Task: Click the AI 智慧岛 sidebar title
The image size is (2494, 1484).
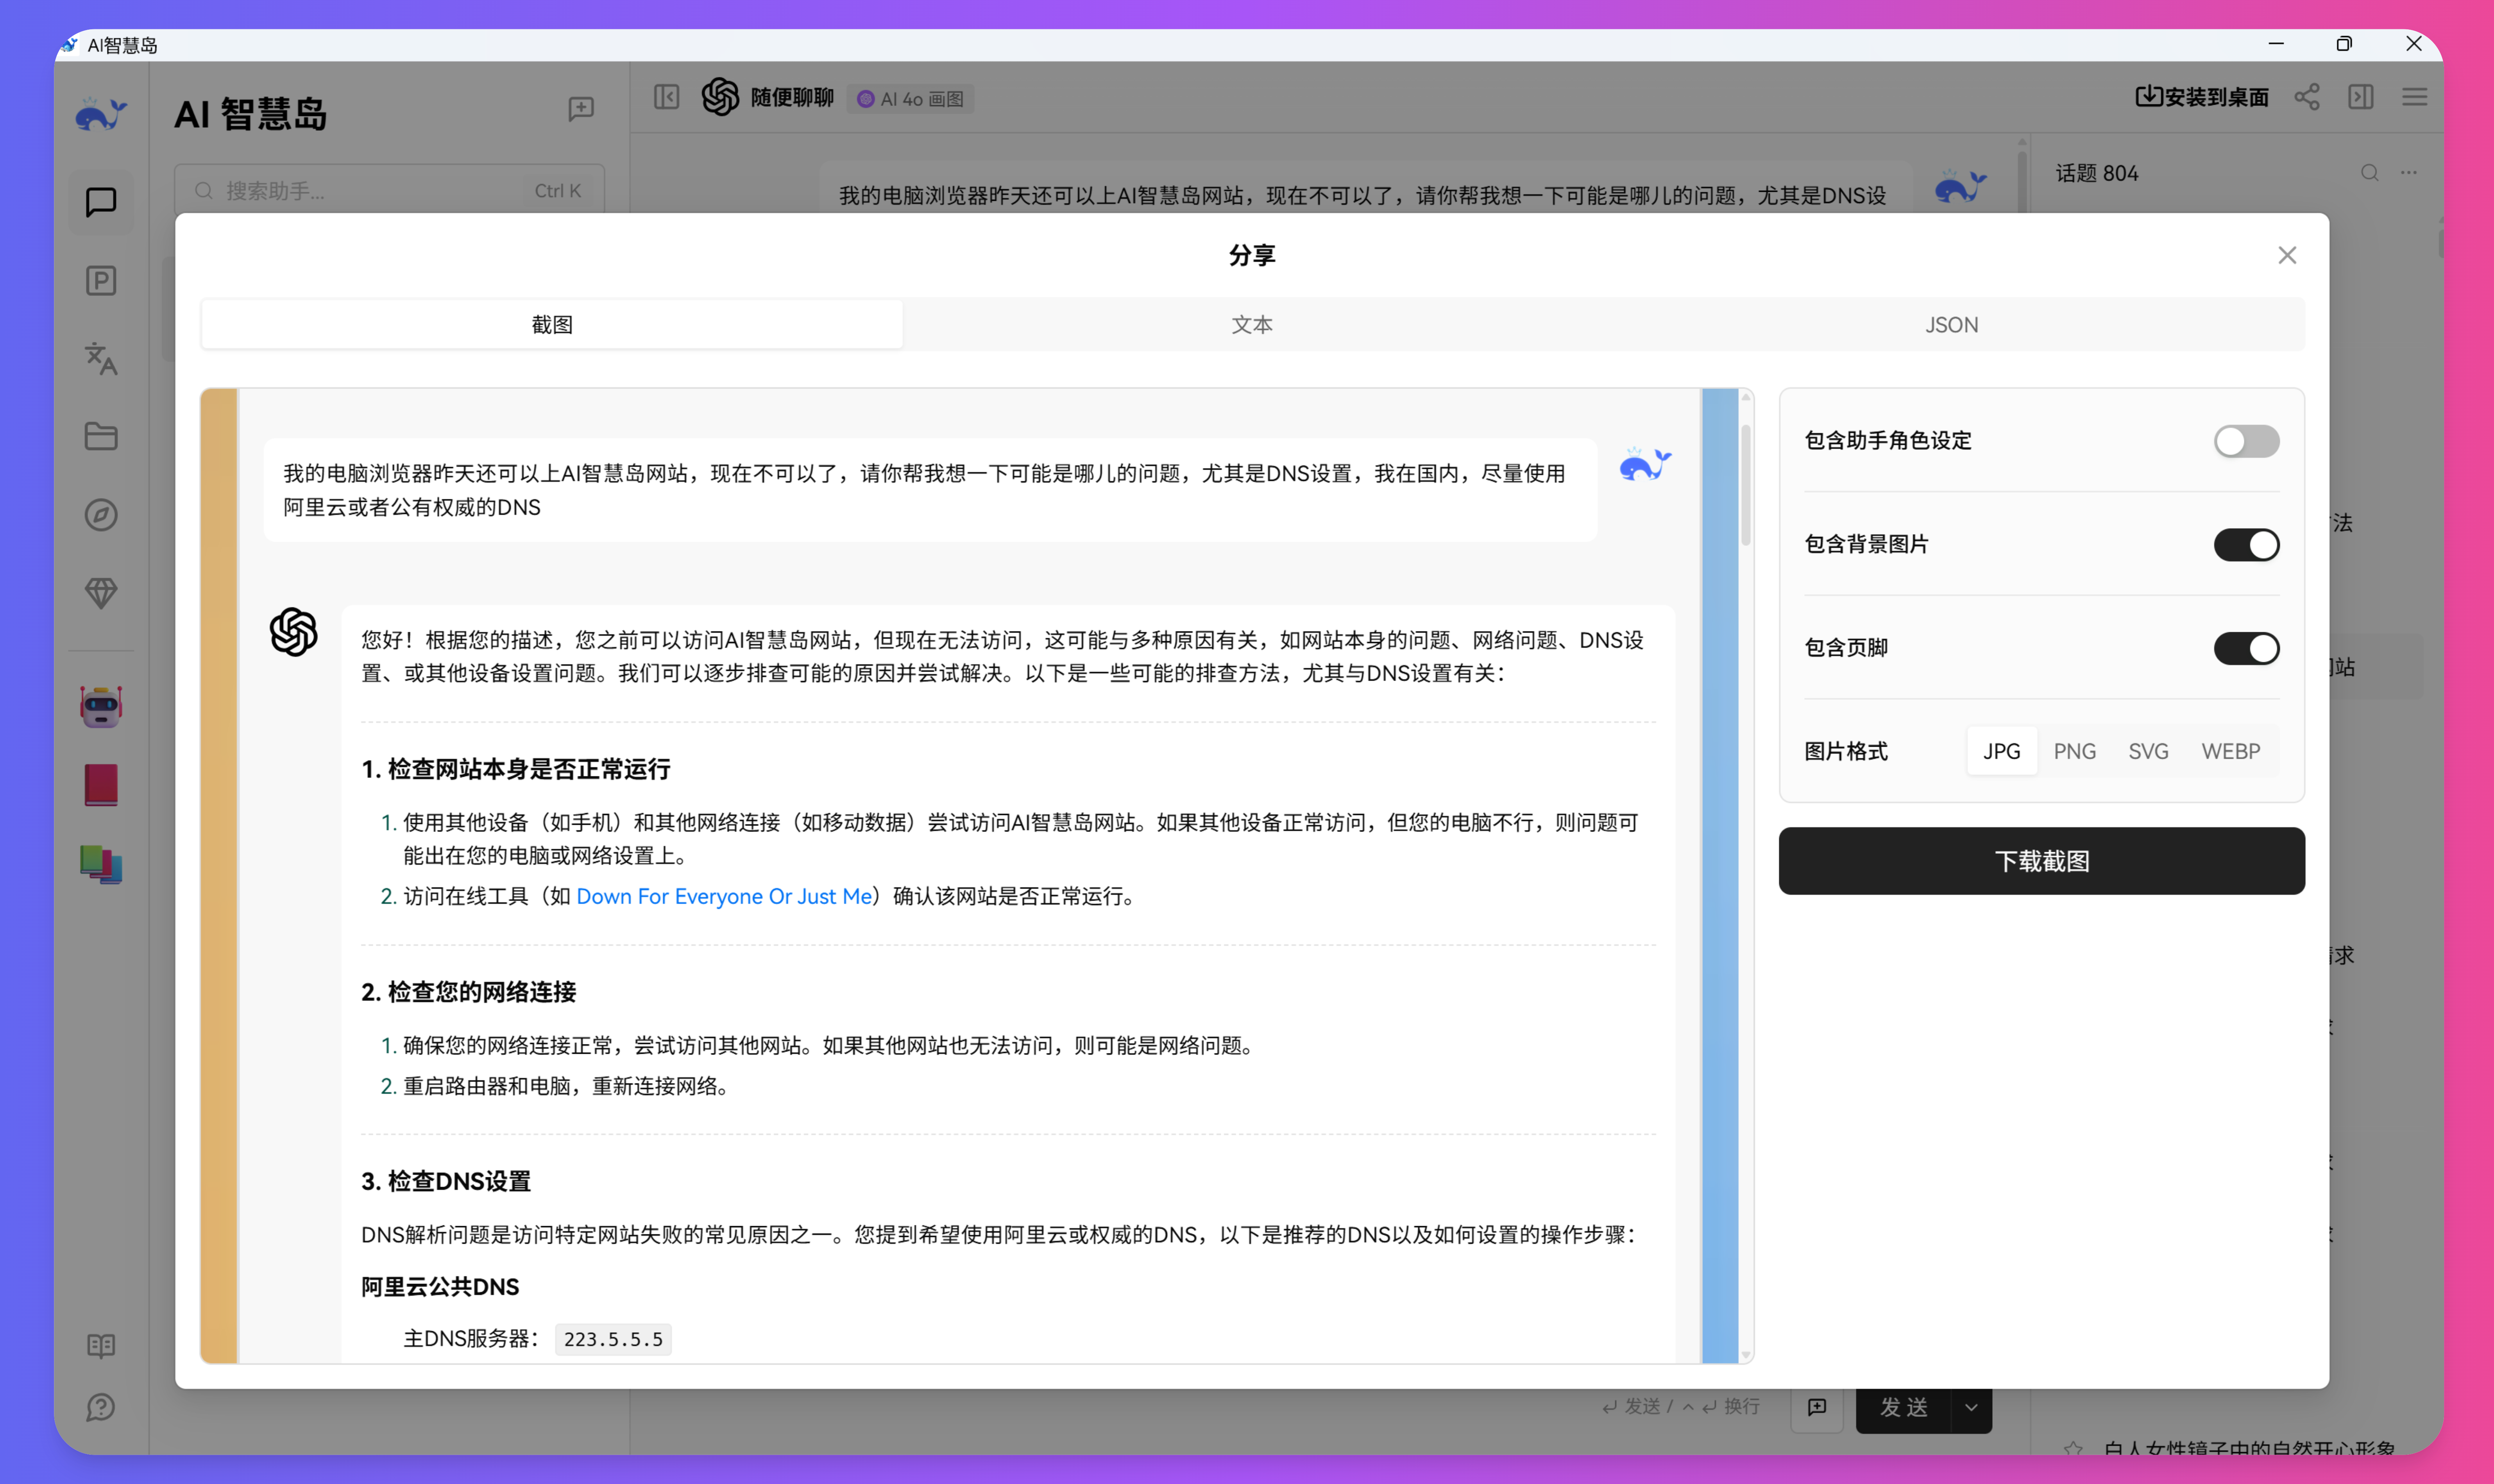Action: click(251, 114)
